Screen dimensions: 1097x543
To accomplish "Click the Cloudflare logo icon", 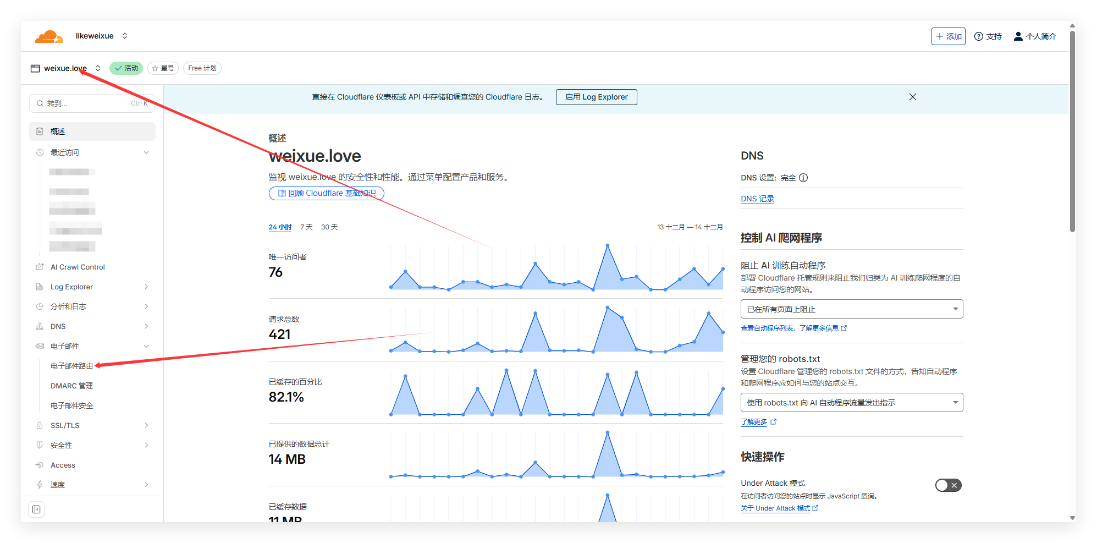I will tap(49, 36).
